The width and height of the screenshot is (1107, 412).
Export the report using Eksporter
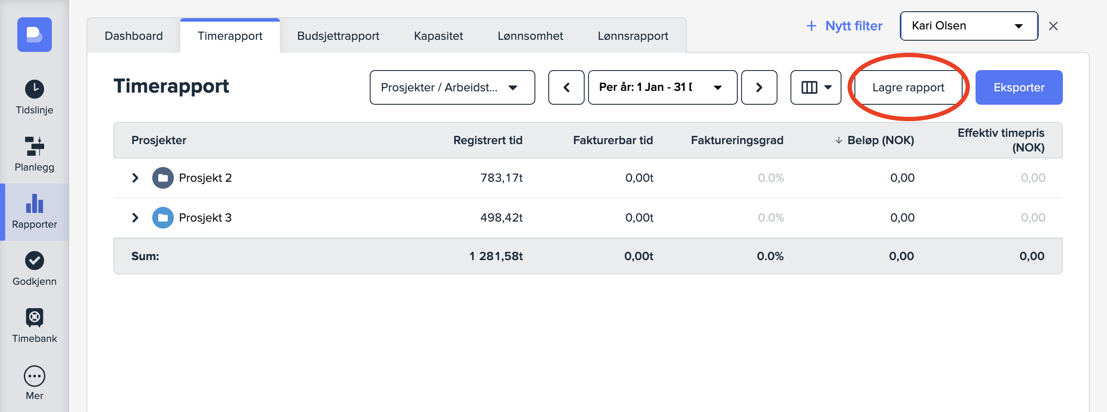click(x=1019, y=87)
